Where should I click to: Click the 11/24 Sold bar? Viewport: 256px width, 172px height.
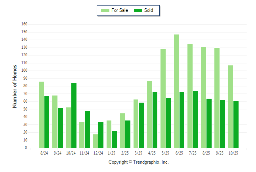[x=87, y=129]
